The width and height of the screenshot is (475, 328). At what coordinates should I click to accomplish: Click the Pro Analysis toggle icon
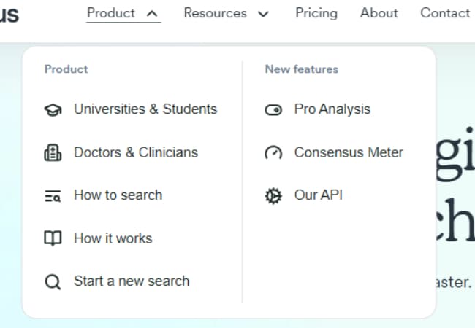273,110
